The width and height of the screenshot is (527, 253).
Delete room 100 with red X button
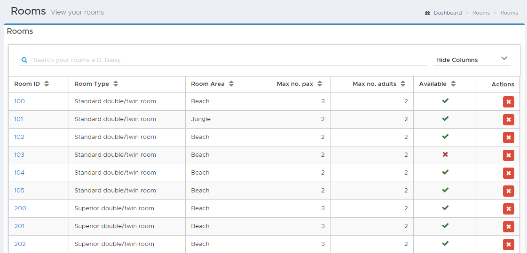(x=509, y=102)
